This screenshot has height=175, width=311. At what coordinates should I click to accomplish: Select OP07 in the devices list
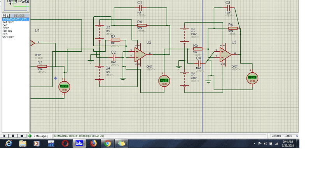pos(6,28)
